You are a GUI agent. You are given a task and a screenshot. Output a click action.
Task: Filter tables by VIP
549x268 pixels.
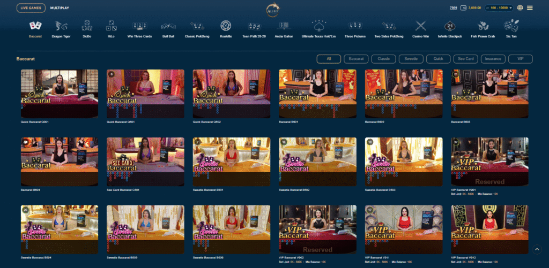tap(521, 59)
